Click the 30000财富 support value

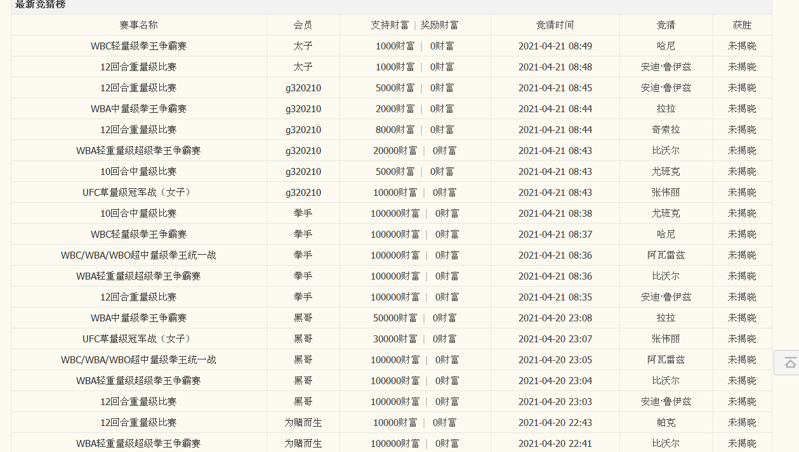pos(395,339)
